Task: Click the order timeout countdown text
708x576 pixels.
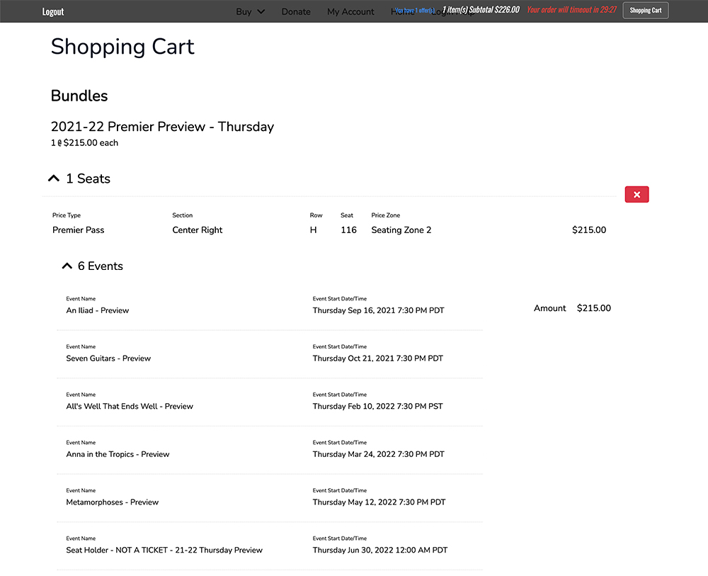Action: pyautogui.click(x=571, y=10)
